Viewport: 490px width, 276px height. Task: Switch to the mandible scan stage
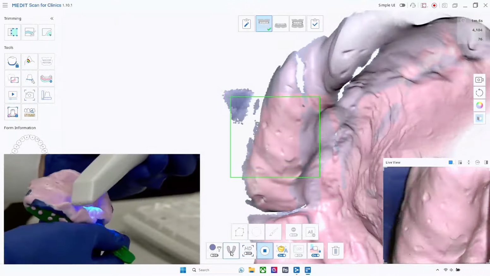[x=281, y=24]
